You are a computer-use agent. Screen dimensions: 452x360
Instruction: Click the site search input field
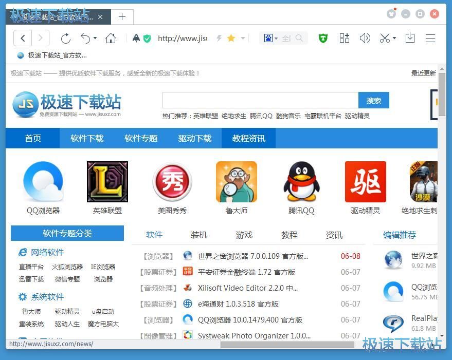click(x=260, y=100)
